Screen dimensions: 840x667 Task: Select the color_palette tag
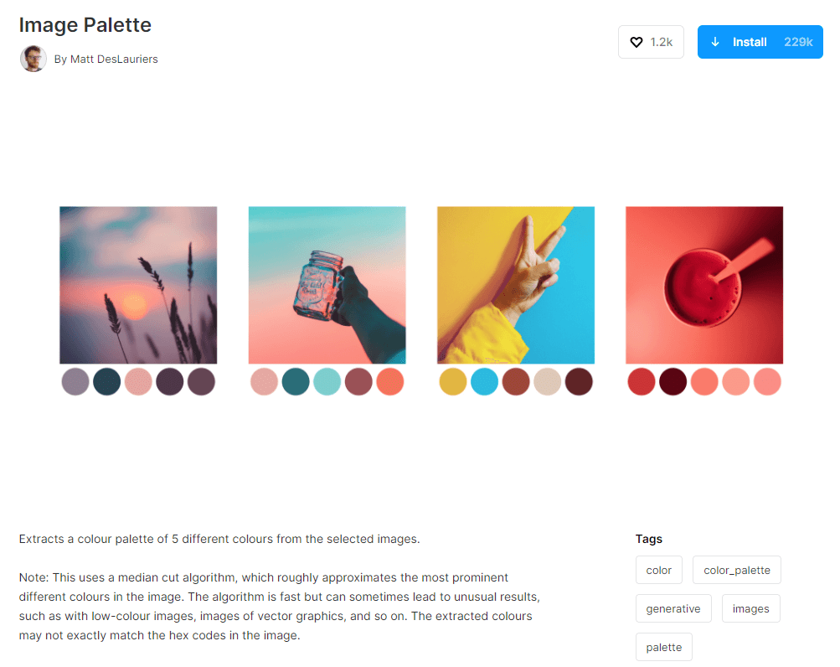coord(737,570)
